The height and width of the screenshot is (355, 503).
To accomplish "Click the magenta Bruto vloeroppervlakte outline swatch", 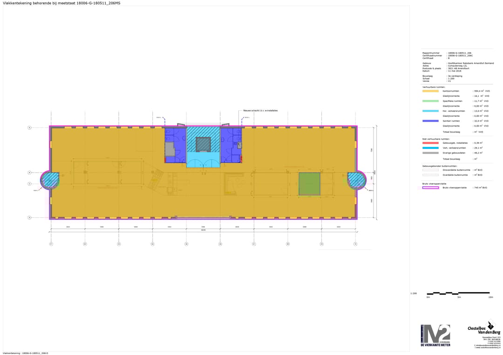I will (x=430, y=188).
